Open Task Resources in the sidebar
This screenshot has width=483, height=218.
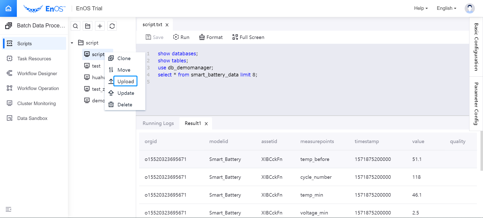pyautogui.click(x=34, y=59)
